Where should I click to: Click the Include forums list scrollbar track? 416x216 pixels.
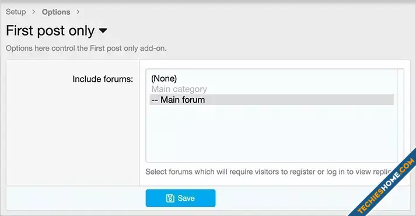click(401, 116)
